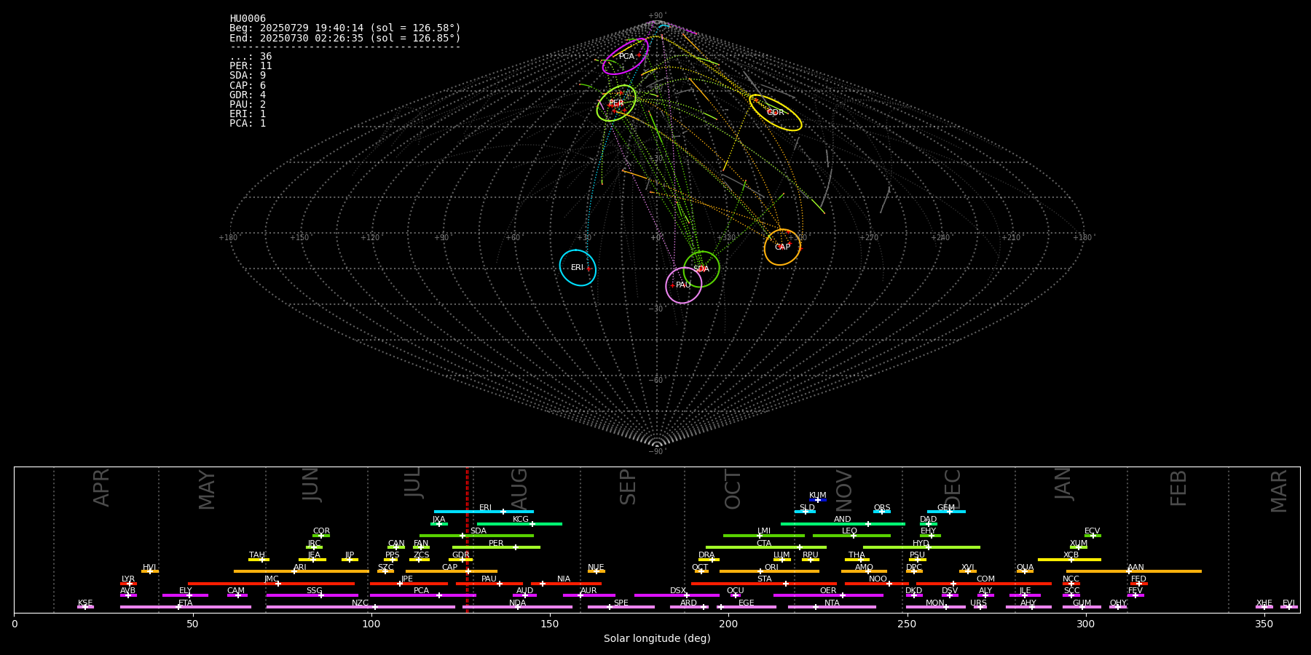Click the JMC shower bar in timeline

pos(272,584)
